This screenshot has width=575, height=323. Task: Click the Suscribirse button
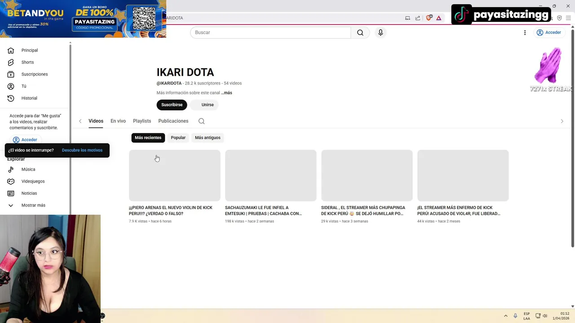(x=172, y=105)
